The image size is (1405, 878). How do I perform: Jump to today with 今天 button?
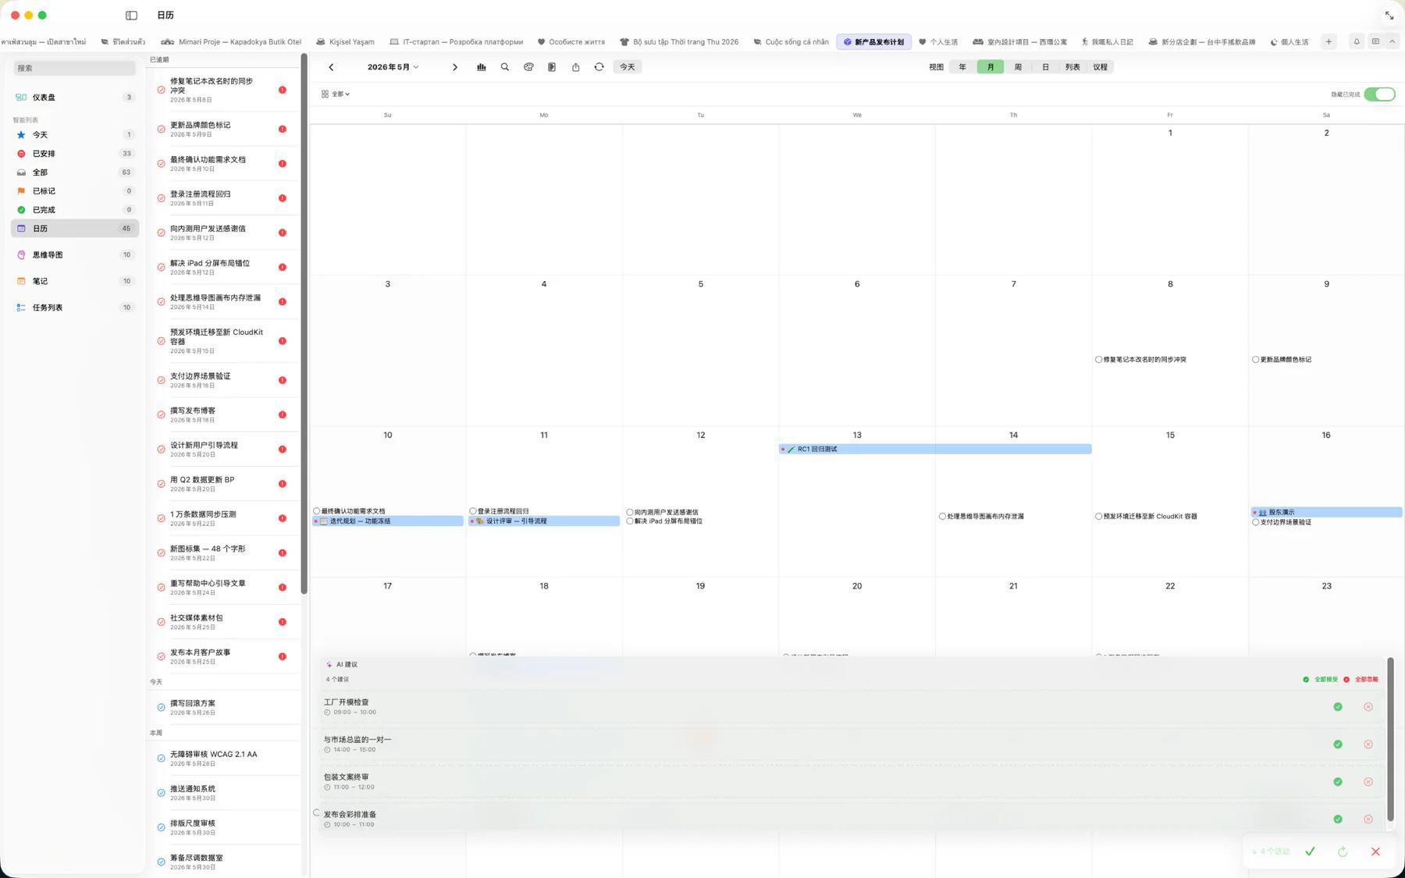[628, 67]
